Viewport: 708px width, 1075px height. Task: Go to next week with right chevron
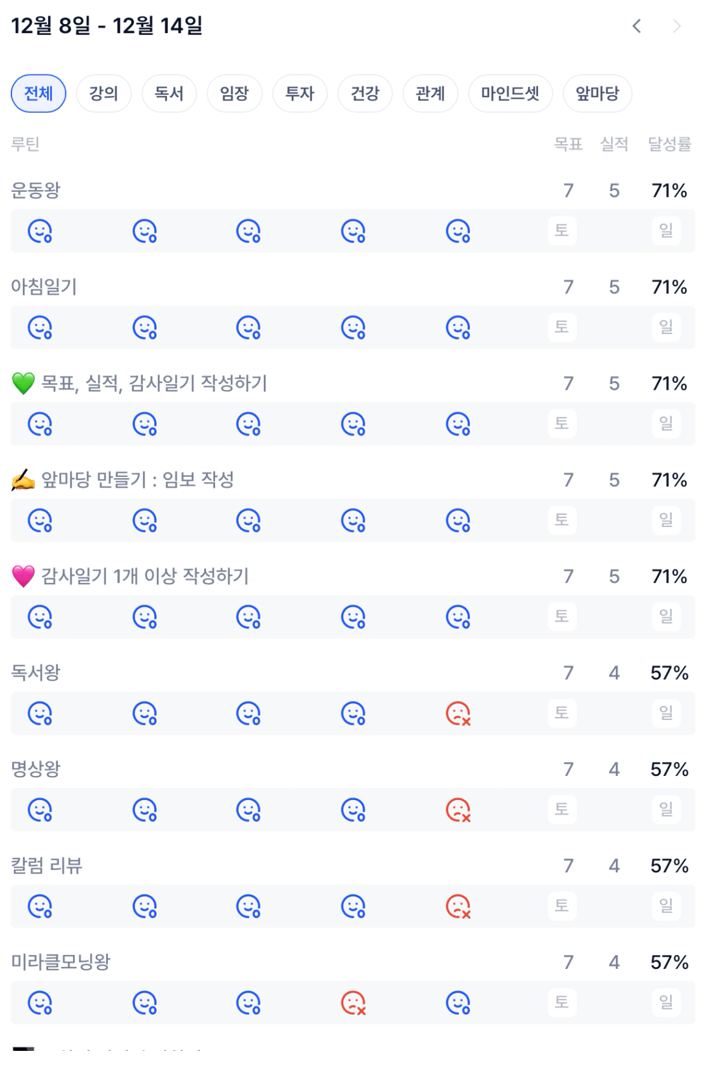677,26
